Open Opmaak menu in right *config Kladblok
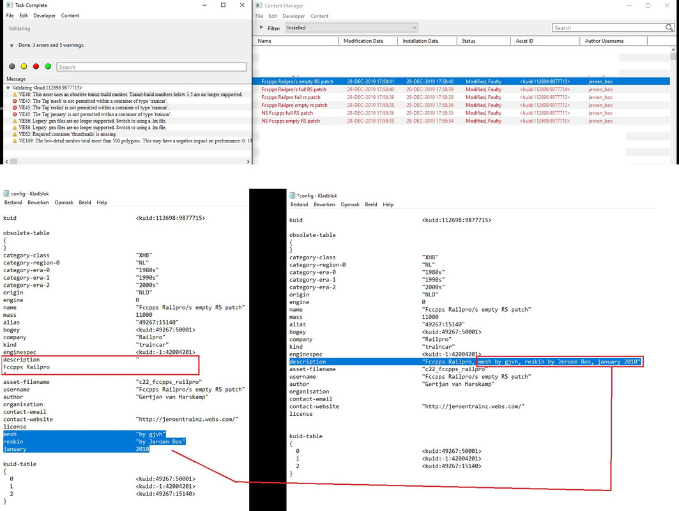Screen dimensions: 679x511 pyautogui.click(x=350, y=204)
